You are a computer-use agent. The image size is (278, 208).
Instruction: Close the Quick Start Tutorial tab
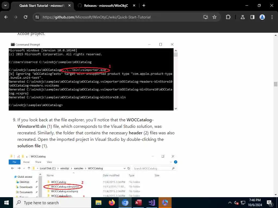69,5
